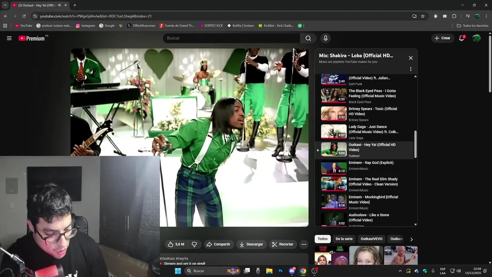The height and width of the screenshot is (277, 492).
Task: Open the Instagram bookmark
Action: click(x=85, y=26)
